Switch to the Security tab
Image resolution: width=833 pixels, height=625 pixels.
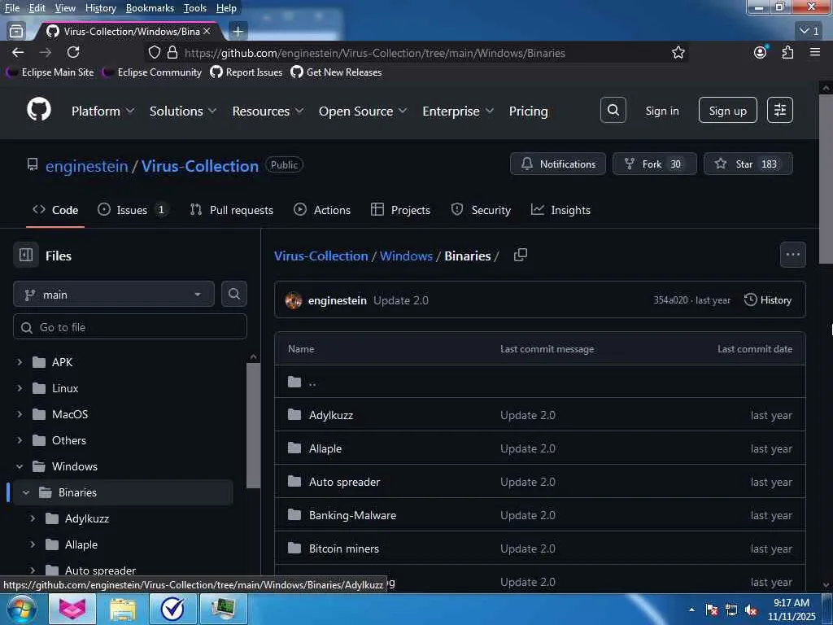coord(481,210)
